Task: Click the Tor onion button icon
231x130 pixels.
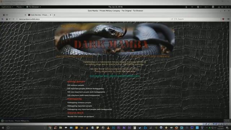Action: [7, 19]
